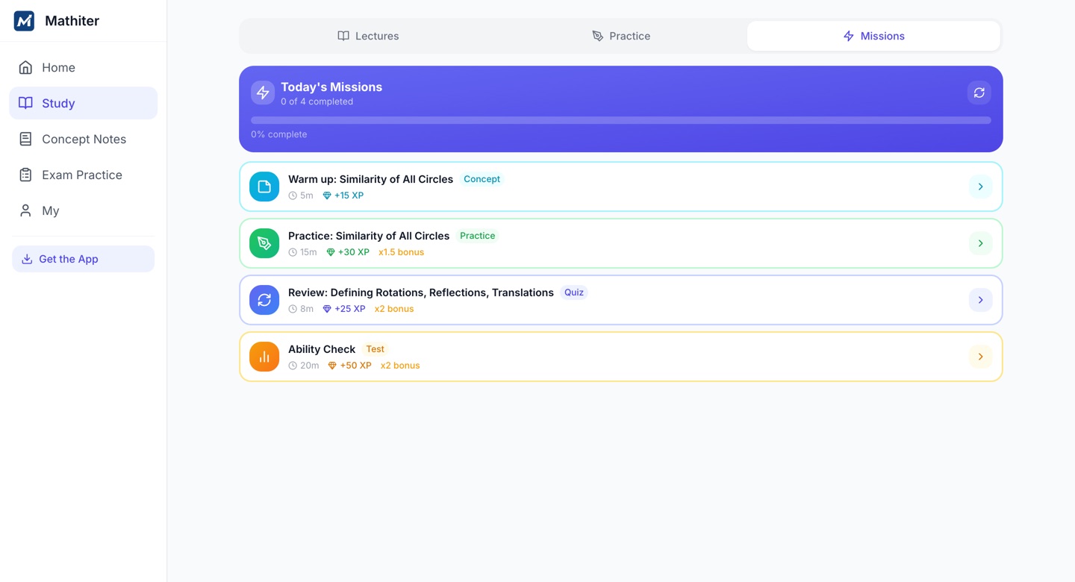Open Practice: Similarity of All Circles

tap(621, 243)
